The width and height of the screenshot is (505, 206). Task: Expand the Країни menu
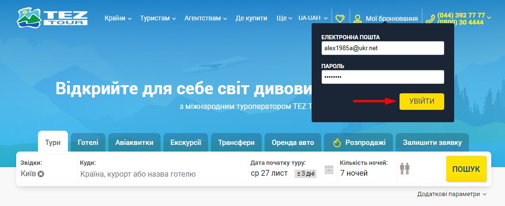[x=118, y=18]
